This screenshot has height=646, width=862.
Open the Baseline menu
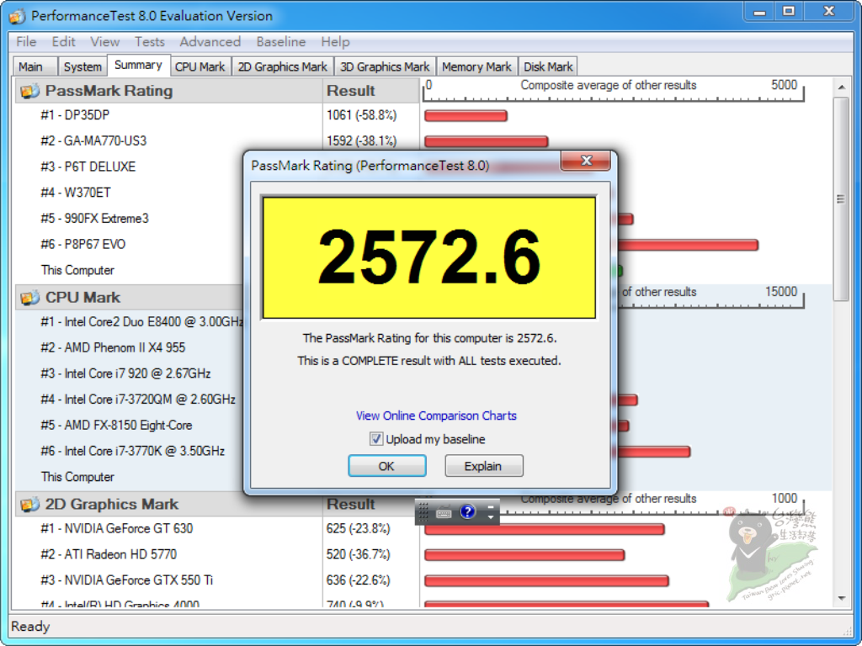(281, 41)
